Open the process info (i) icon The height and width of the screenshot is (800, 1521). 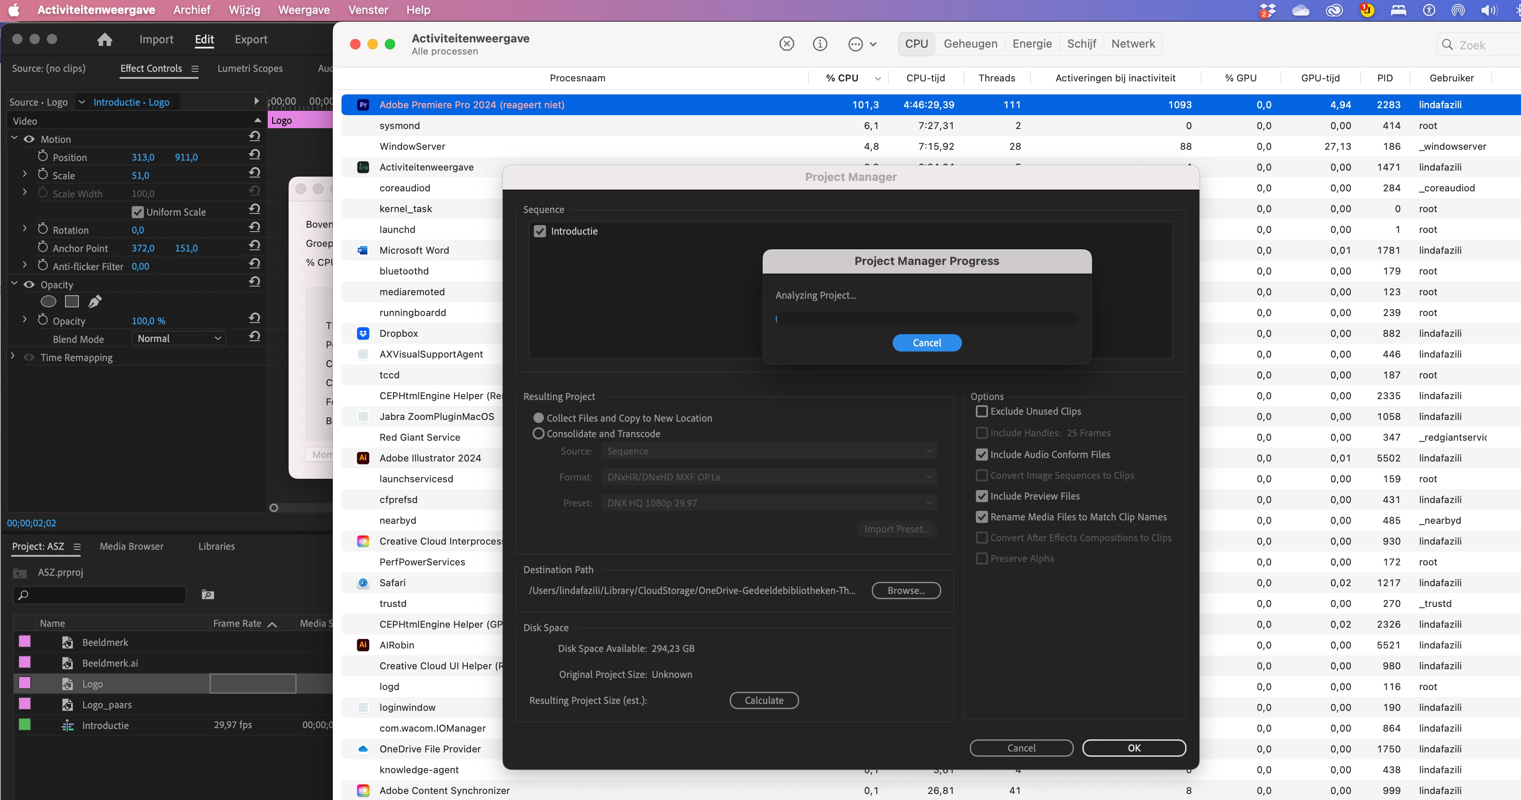tap(819, 44)
